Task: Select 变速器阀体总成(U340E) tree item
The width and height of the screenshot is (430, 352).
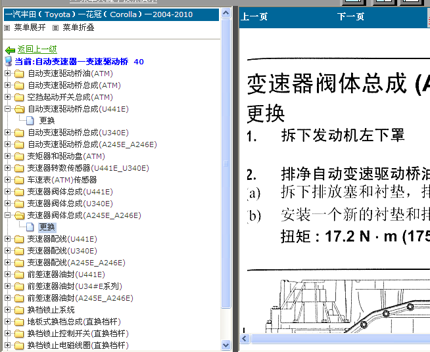Action: point(70,204)
